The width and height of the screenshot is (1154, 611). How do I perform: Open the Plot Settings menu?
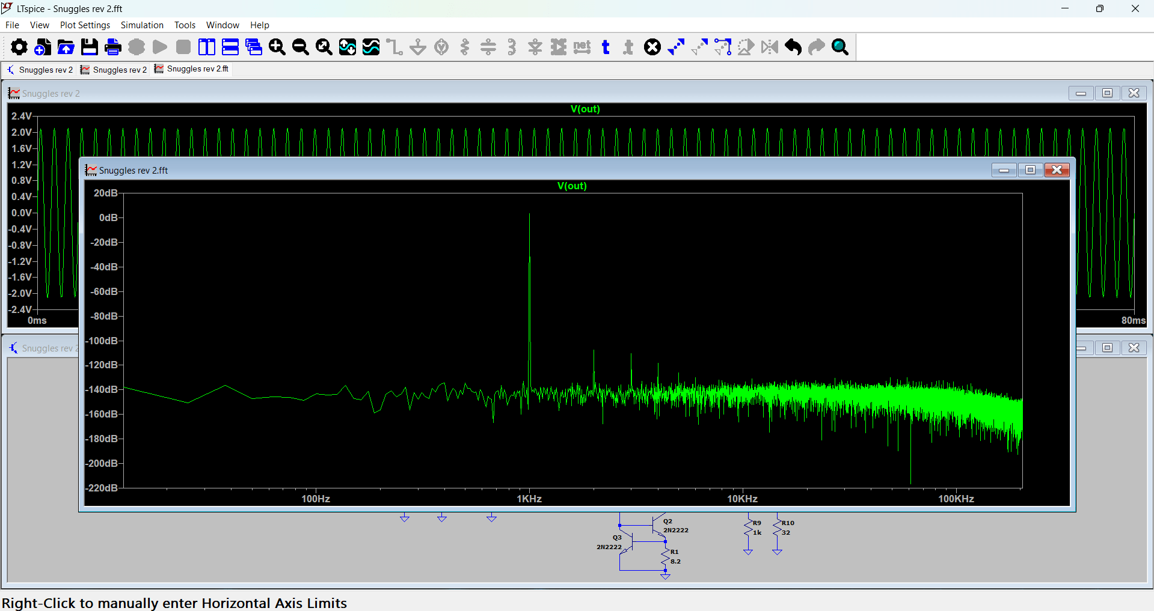[x=85, y=25]
